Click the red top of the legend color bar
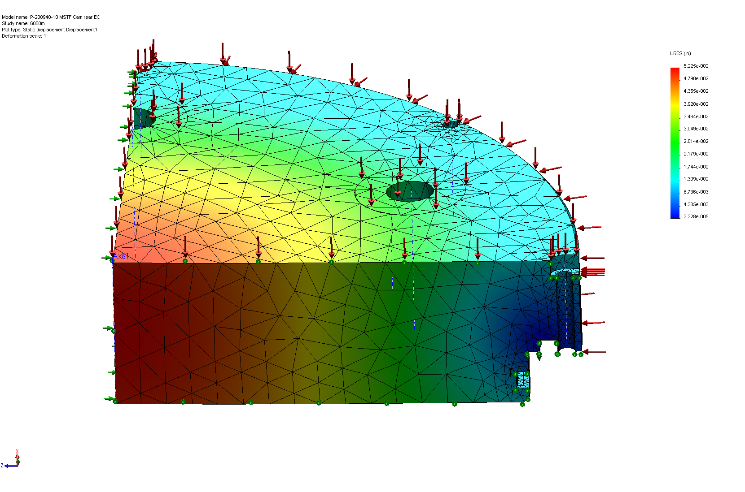 click(675, 72)
